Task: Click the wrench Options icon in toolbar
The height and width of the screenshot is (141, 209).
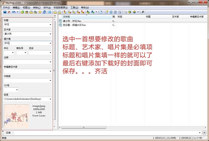Action: [143, 12]
